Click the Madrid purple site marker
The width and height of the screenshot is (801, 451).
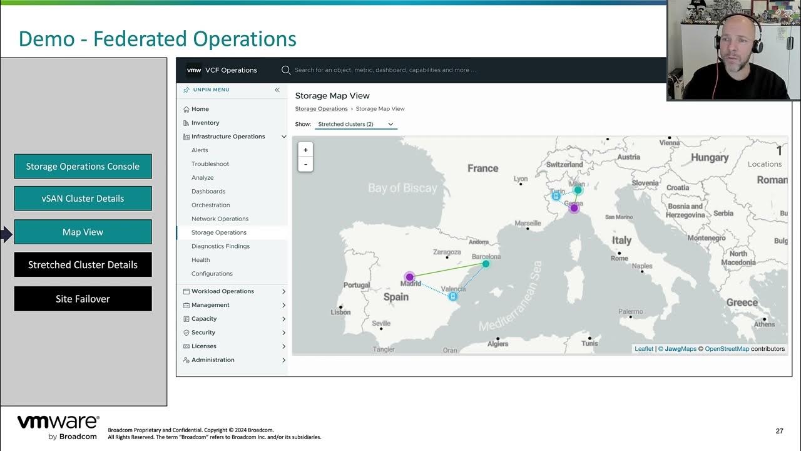pos(409,277)
